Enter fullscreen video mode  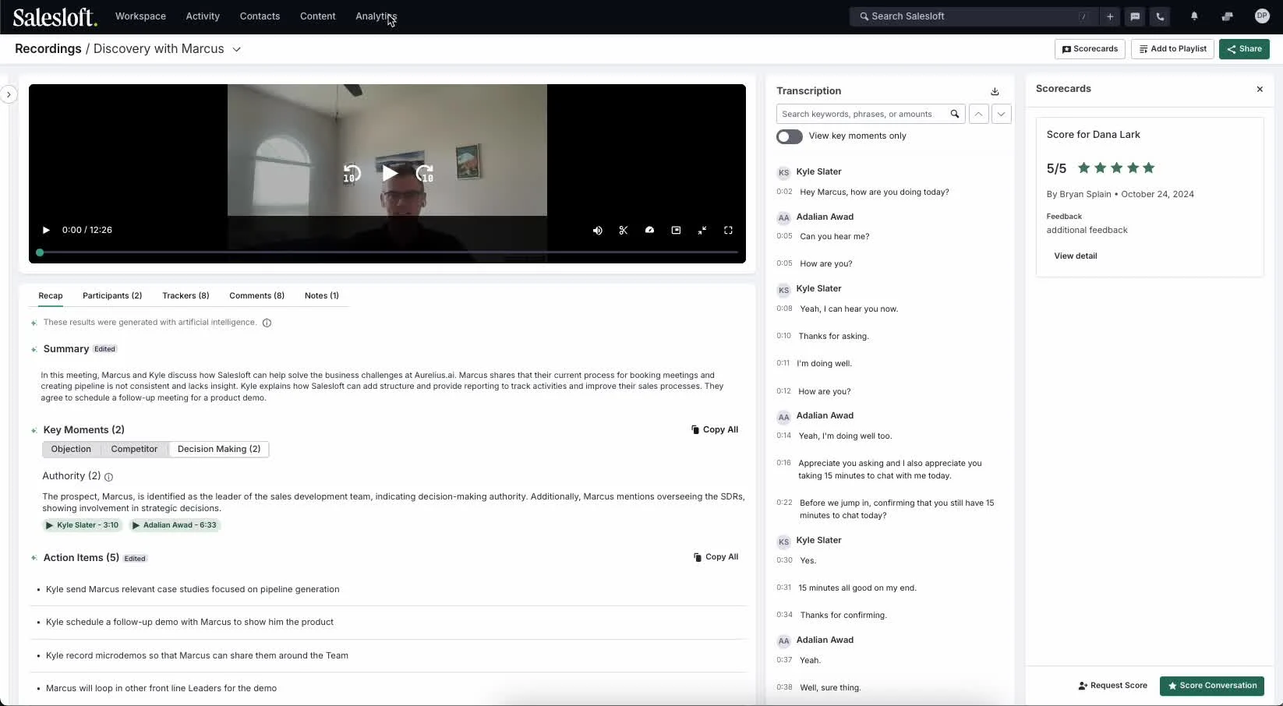(728, 230)
